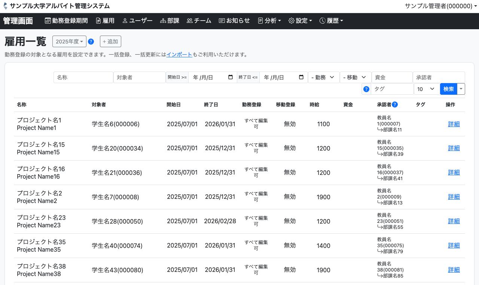Open the 2025年度 year dropdown
Viewport: 479px width, 285px height.
click(69, 42)
